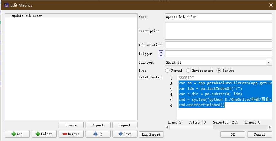Click the 'var pa = app.getAbsoluteFilePath' line
This screenshot has width=276, height=141.
225,83
